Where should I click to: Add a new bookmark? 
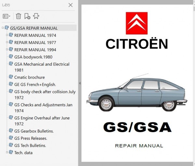click(x=27, y=16)
